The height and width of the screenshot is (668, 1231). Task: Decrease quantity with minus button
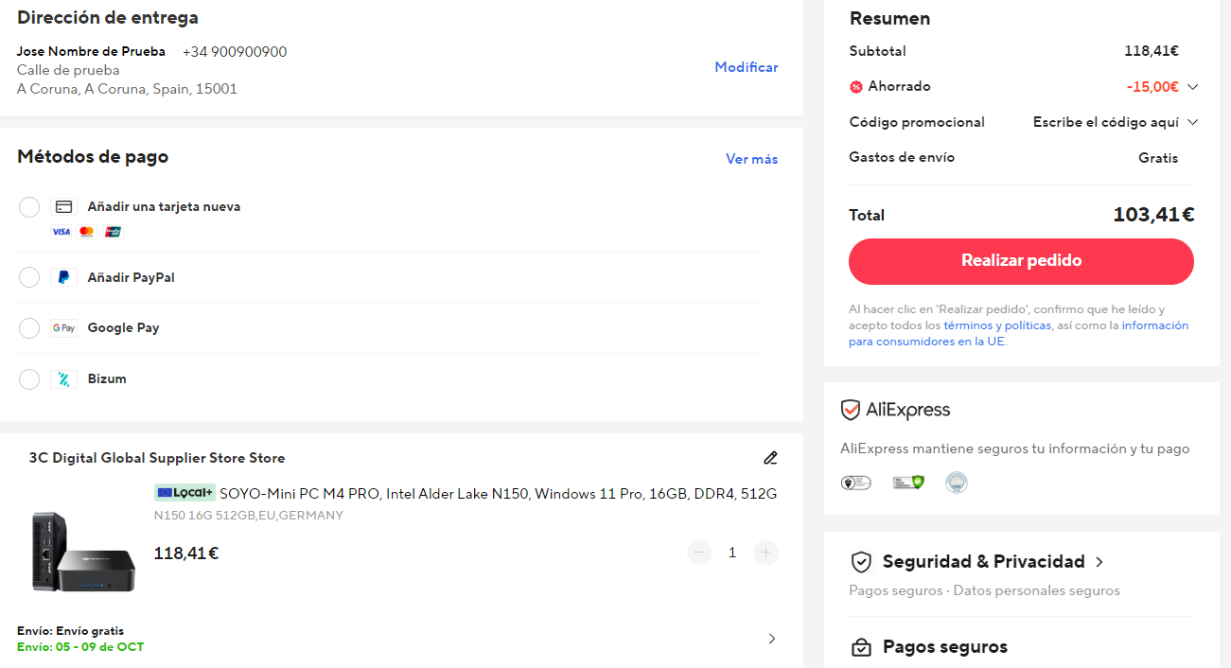pos(699,553)
